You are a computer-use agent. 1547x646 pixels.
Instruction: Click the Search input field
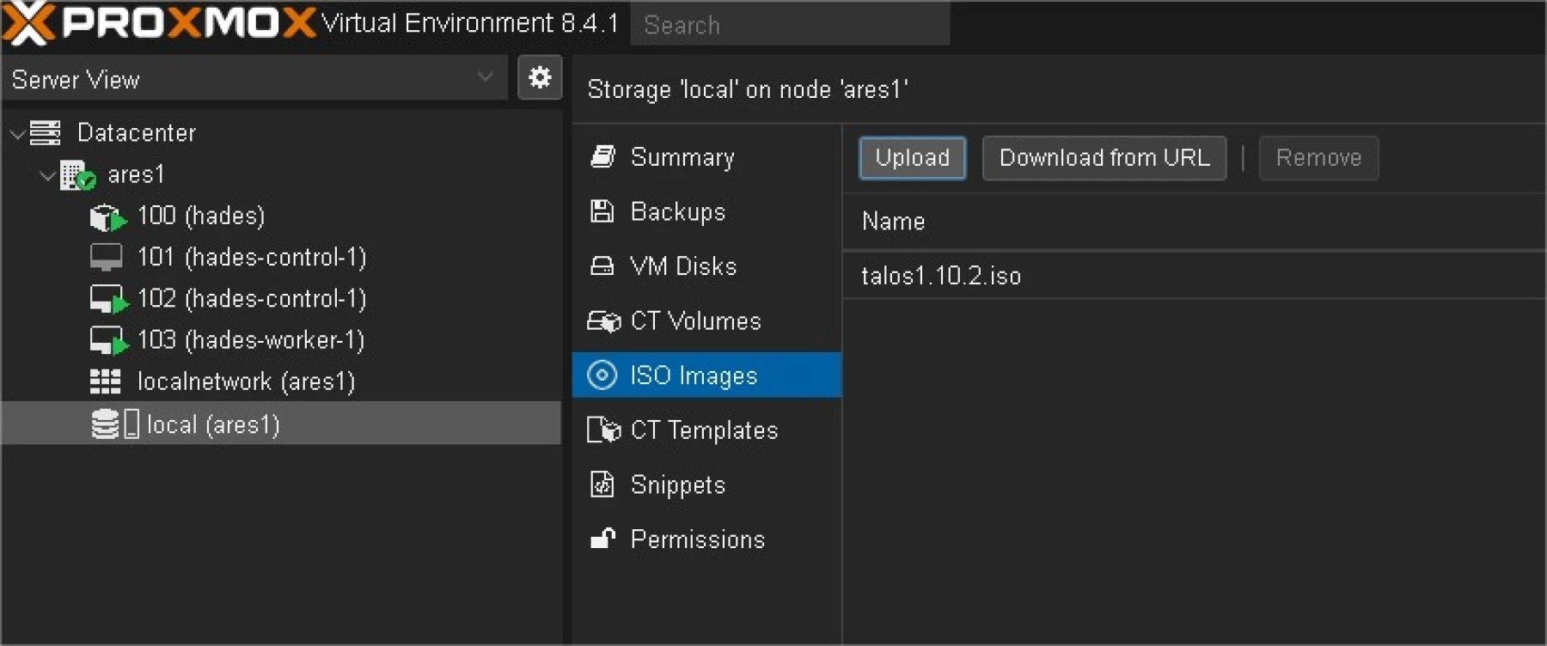(790, 25)
